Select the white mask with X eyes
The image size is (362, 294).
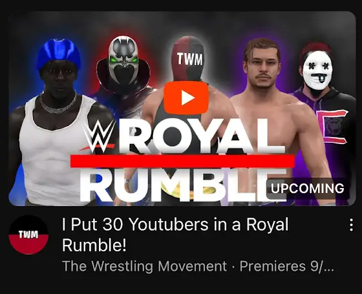tap(317, 70)
